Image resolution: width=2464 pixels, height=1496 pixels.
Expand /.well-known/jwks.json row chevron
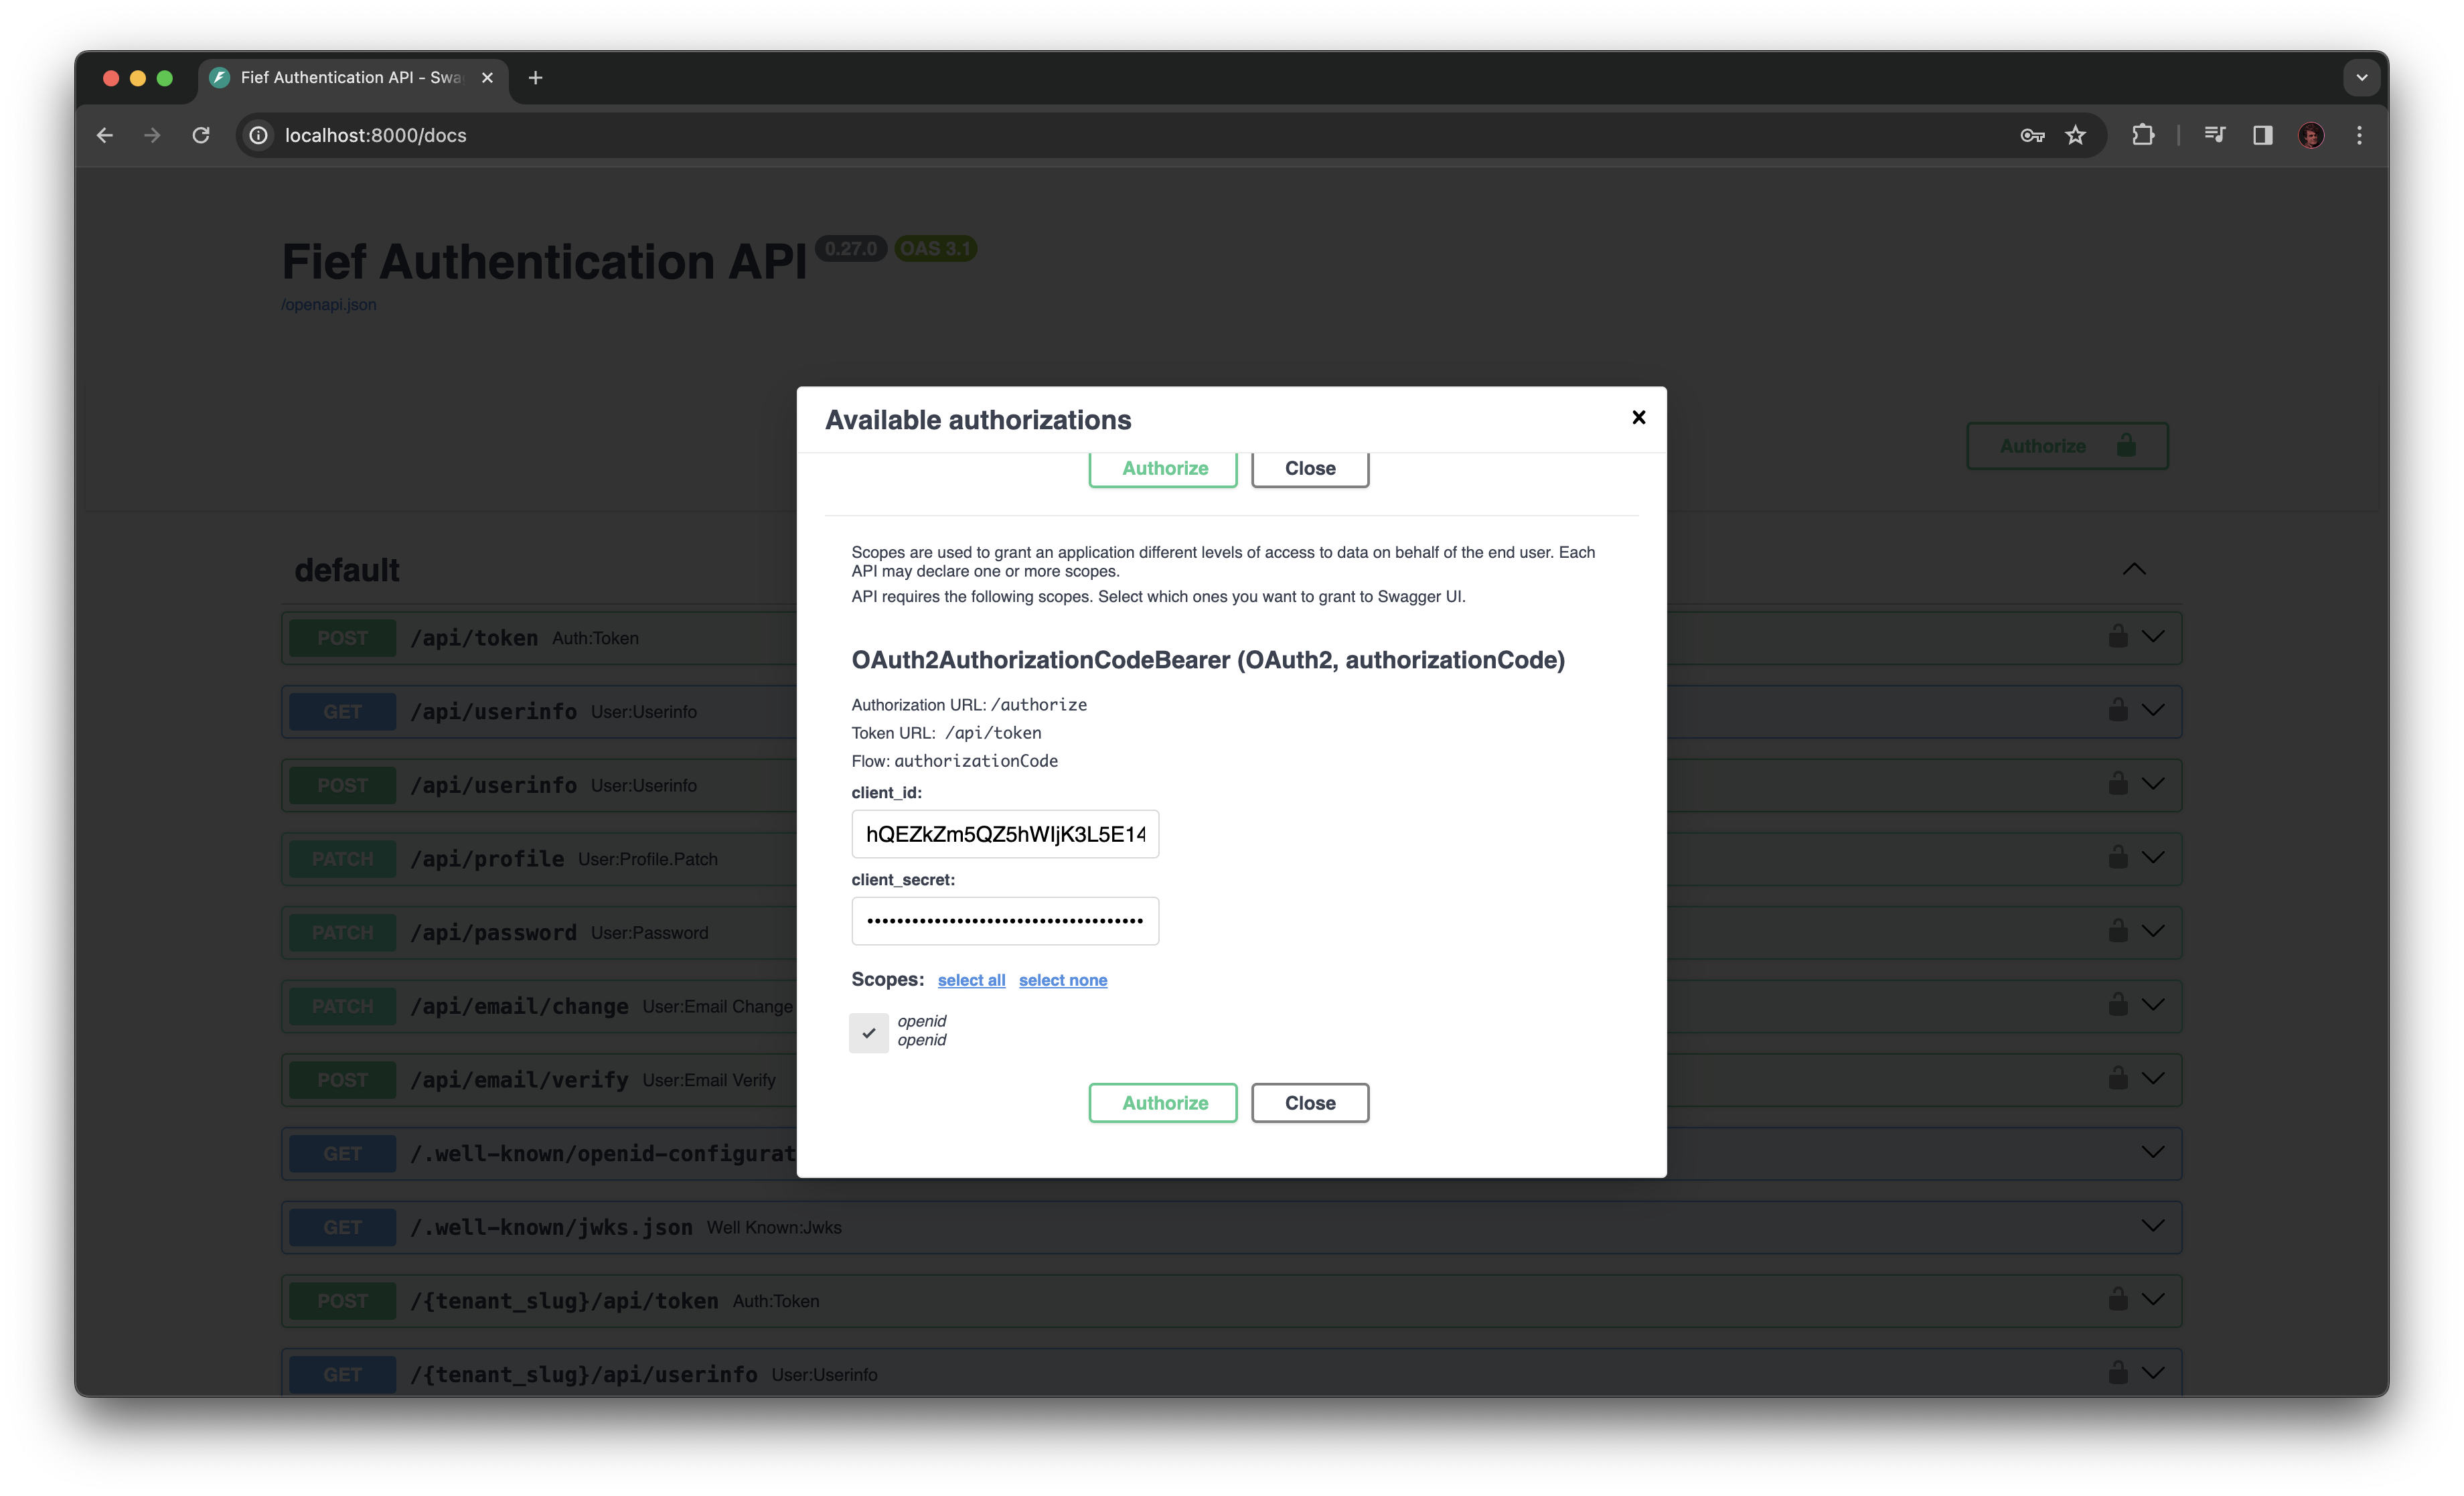click(2153, 1226)
